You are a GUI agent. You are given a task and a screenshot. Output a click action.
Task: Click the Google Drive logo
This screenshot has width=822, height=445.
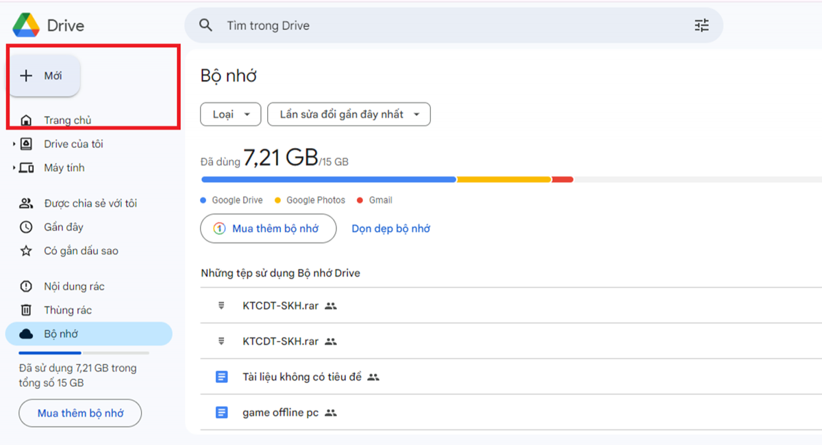pyautogui.click(x=26, y=25)
